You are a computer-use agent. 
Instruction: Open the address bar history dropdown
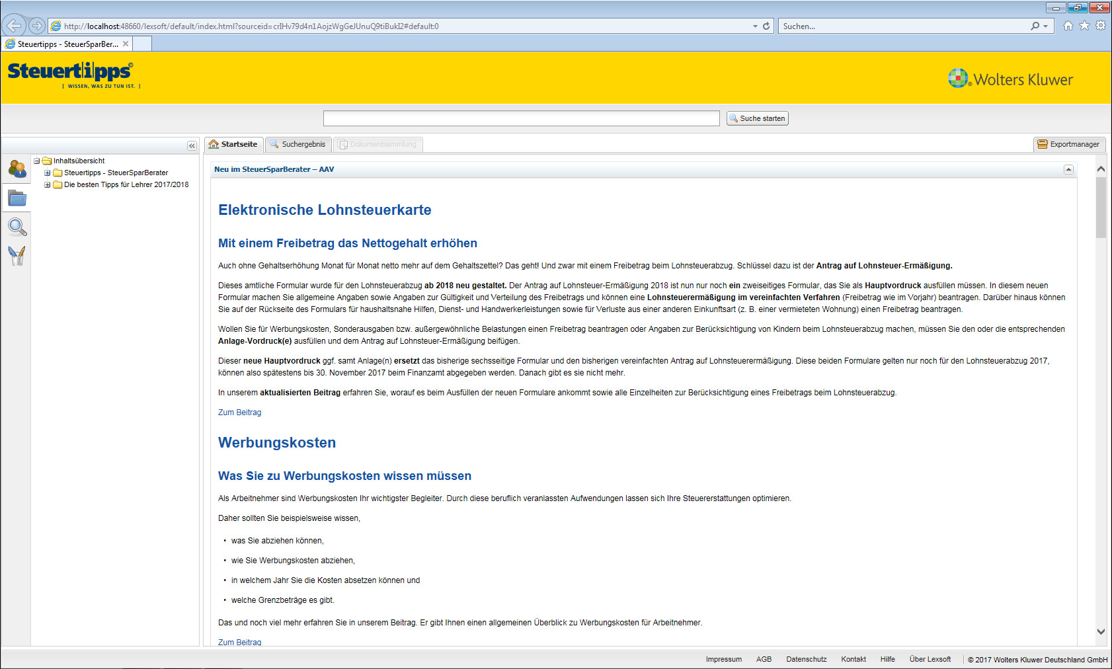coord(755,26)
